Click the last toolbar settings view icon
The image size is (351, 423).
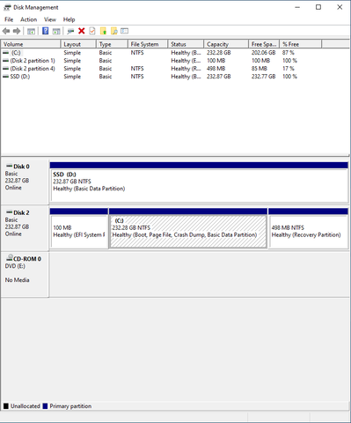[125, 31]
